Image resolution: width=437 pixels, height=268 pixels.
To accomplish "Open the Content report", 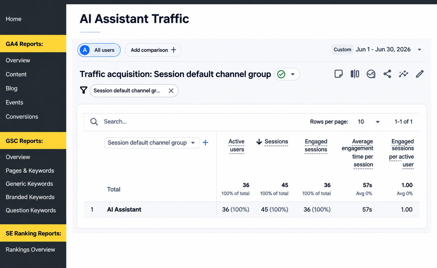I will pyautogui.click(x=16, y=74).
